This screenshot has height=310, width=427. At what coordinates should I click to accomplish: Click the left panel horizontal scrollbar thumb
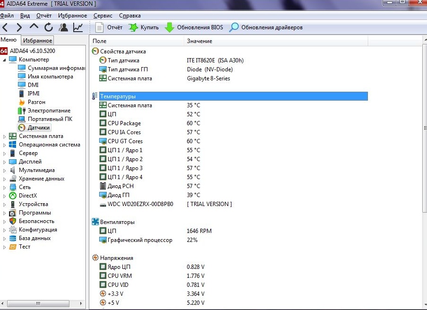click(38, 303)
